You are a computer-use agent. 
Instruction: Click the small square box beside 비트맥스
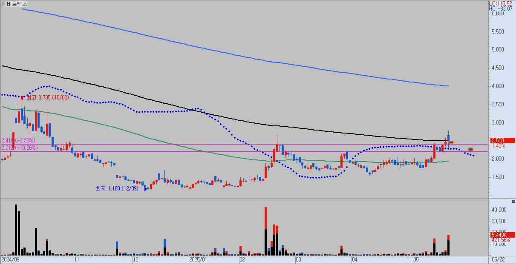pyautogui.click(x=3, y=3)
